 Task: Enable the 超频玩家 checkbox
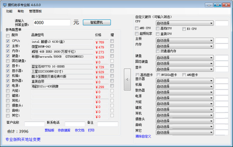[x=137, y=34]
